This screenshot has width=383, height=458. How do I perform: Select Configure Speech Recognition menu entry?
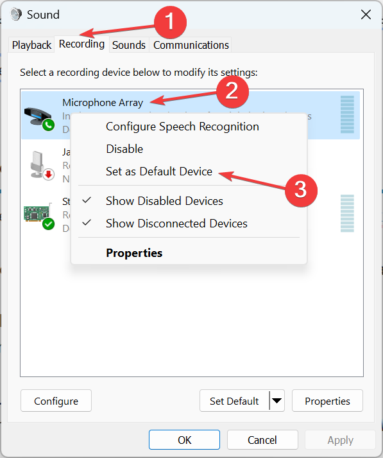182,127
